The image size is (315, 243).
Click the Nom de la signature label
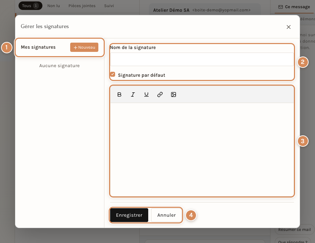point(133,48)
